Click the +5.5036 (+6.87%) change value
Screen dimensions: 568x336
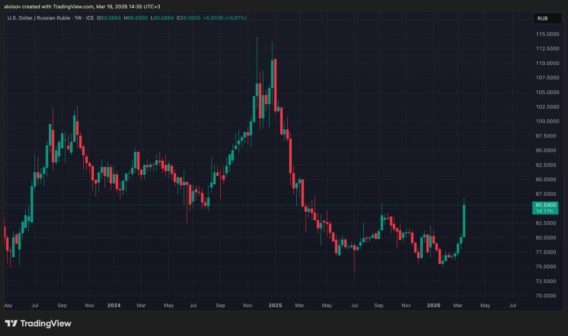click(x=225, y=18)
